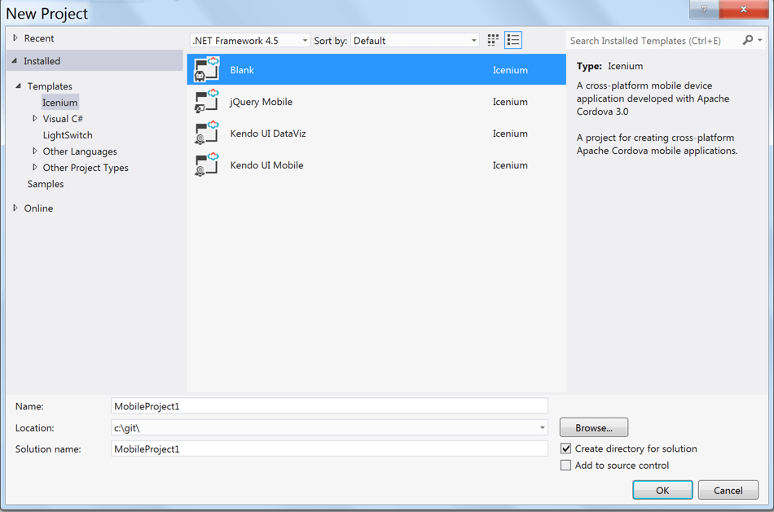Viewport: 774px width, 512px height.
Task: Select Other Project Types category label
Action: (86, 168)
